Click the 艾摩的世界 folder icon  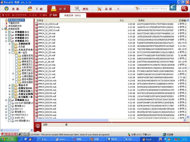click(16, 44)
